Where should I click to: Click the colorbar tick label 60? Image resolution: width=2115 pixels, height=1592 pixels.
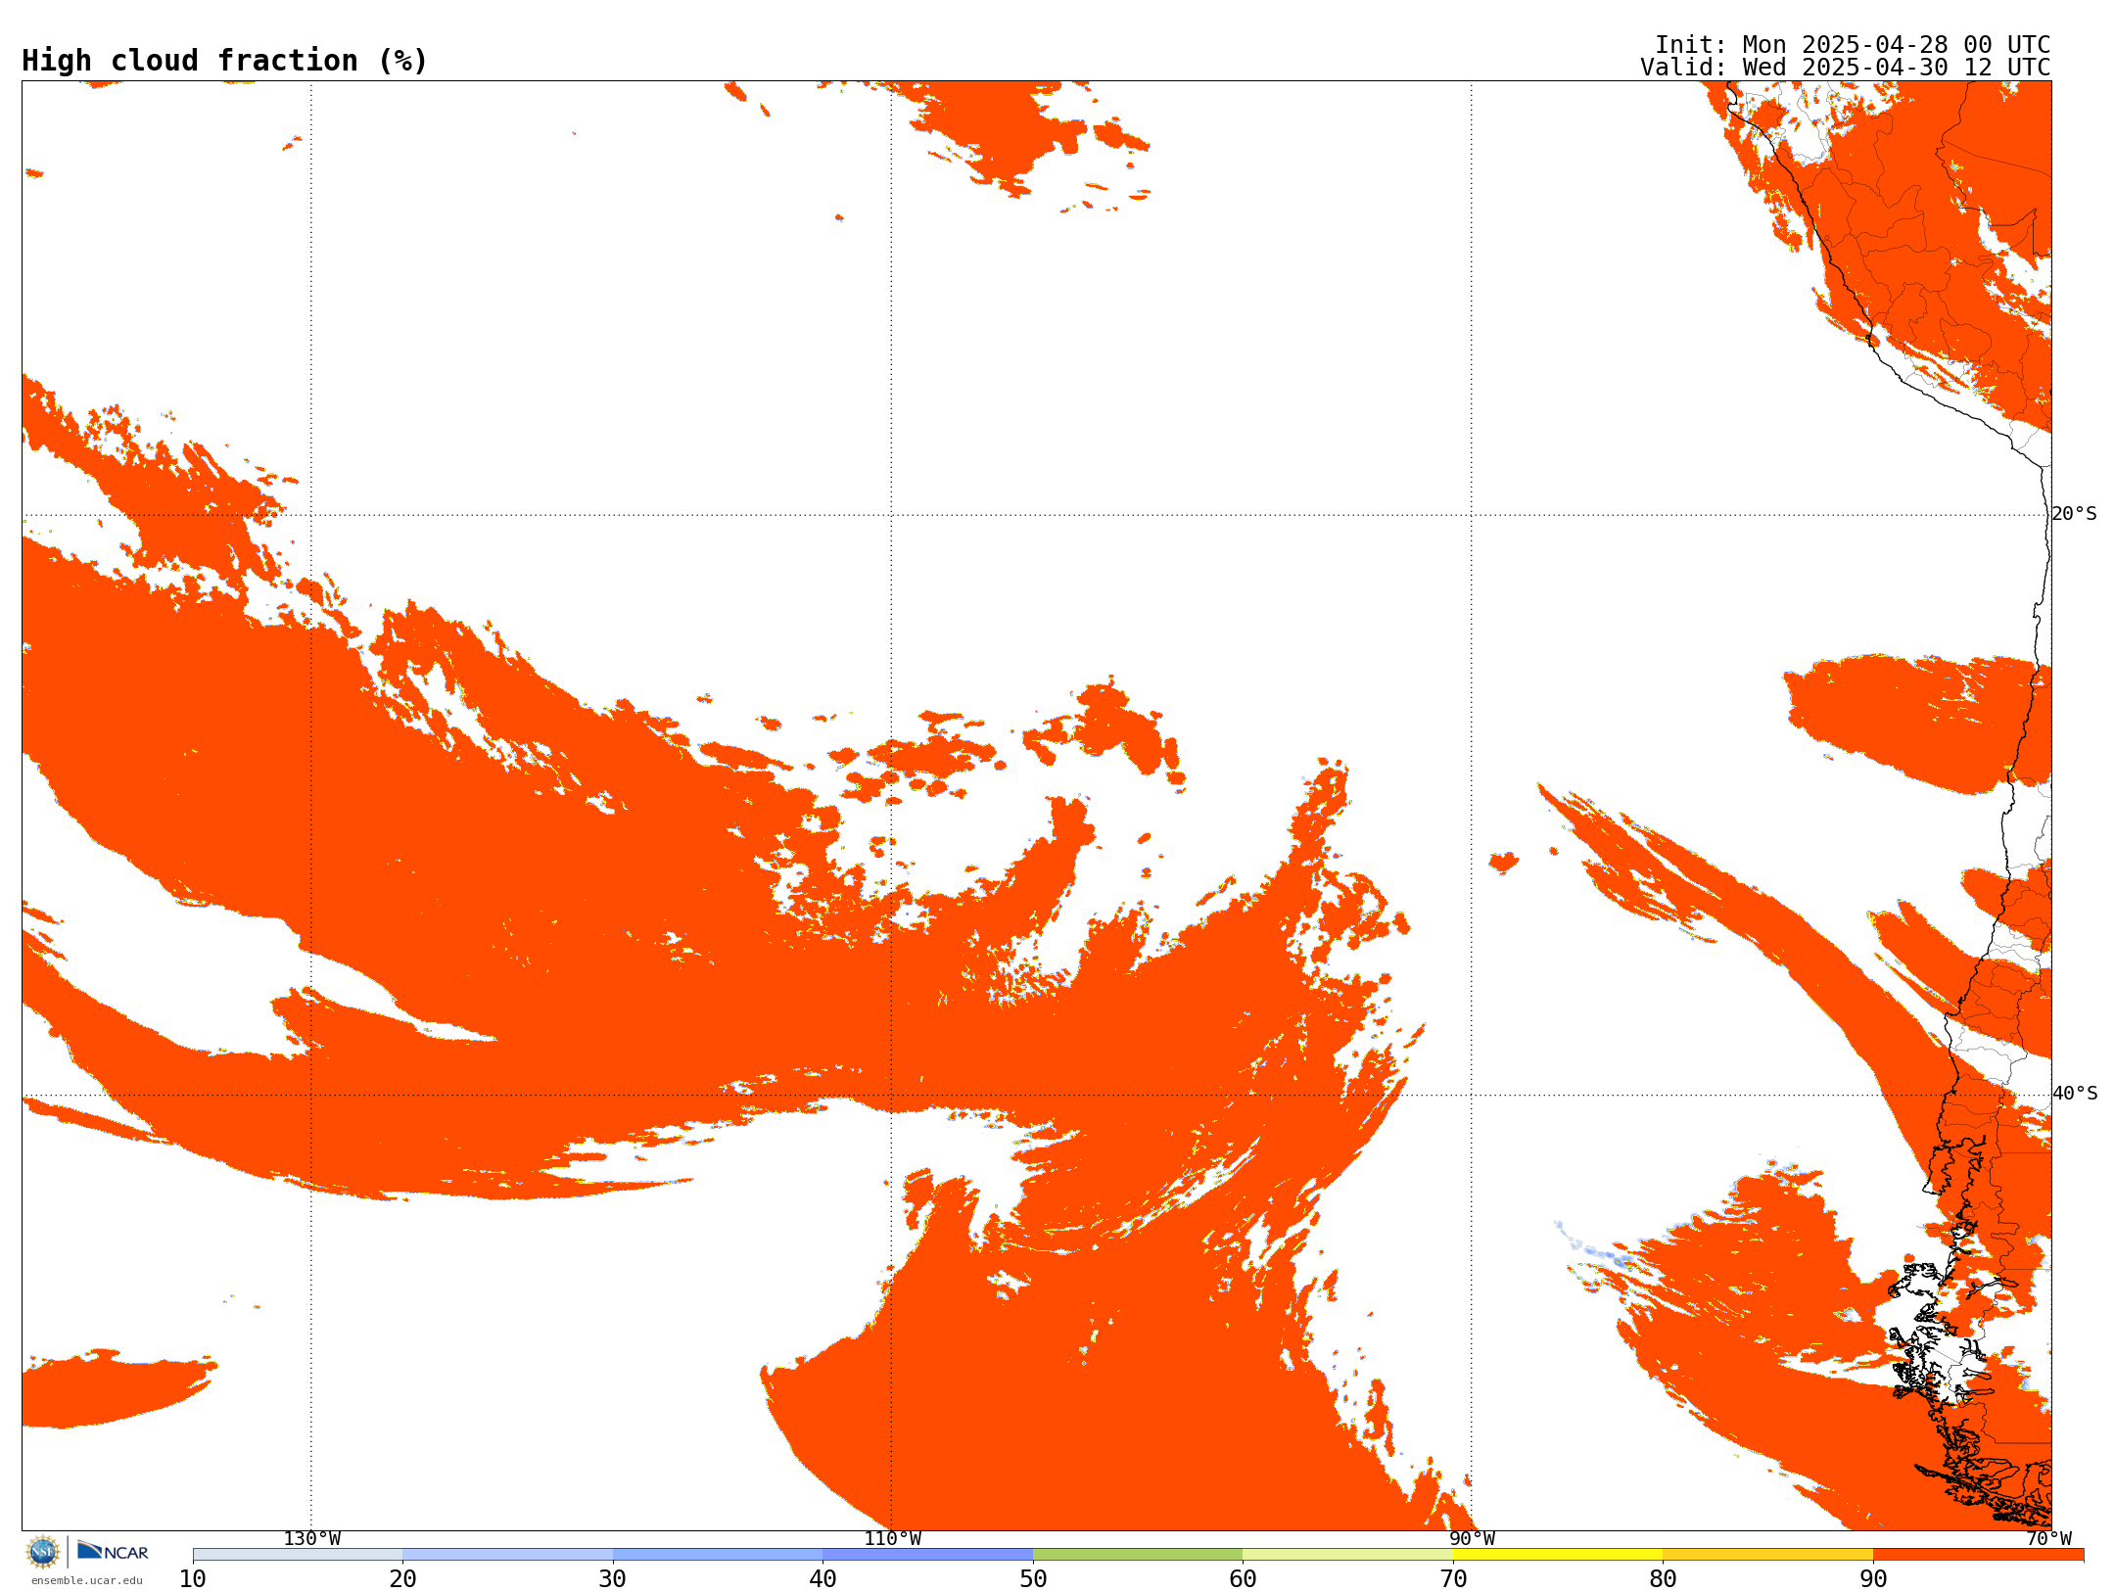(1243, 1579)
